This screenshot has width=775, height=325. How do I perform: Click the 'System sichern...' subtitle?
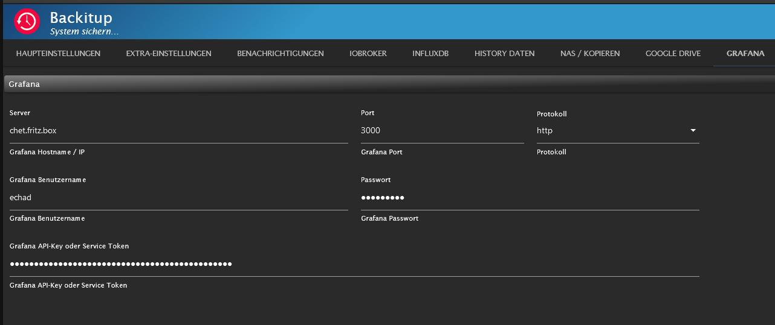[x=84, y=31]
